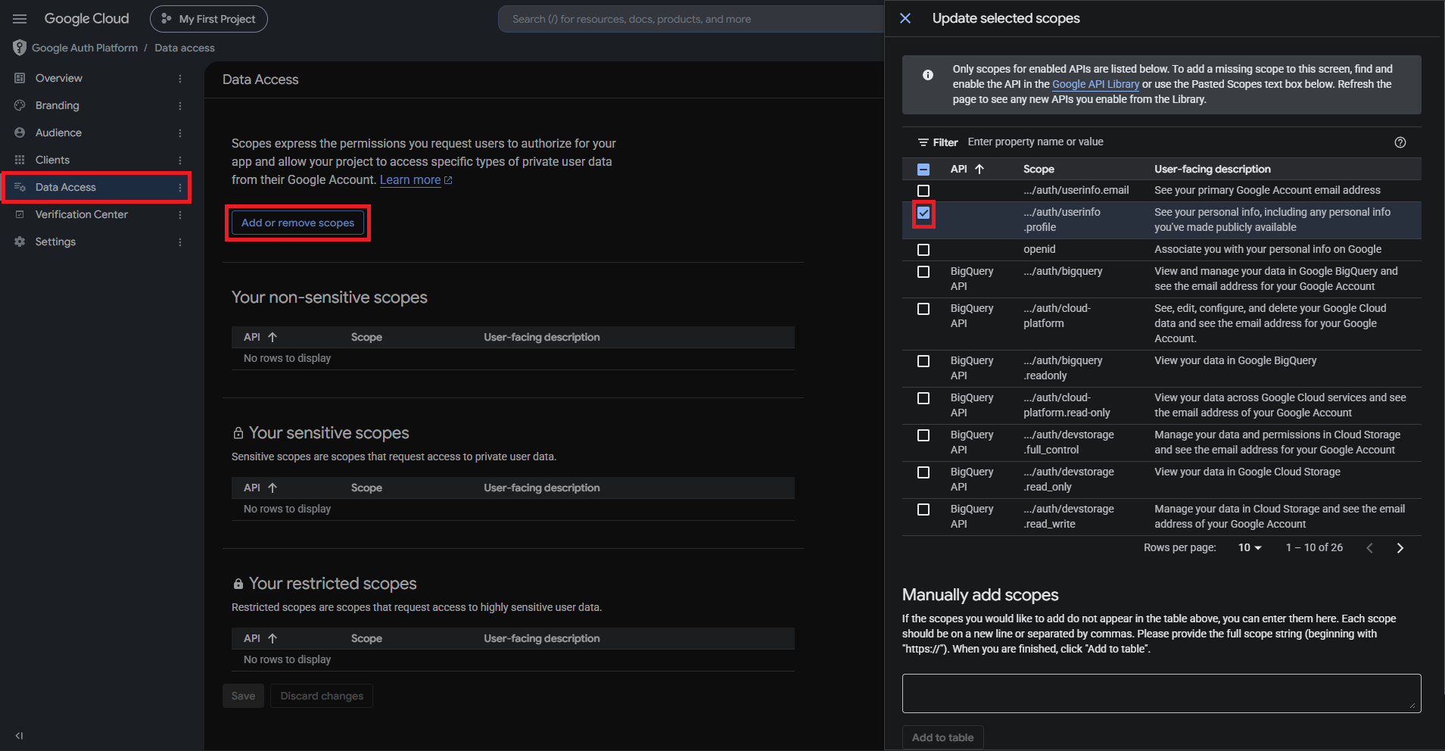
Task: Open the Audience item's three-dot menu
Action: coord(180,132)
